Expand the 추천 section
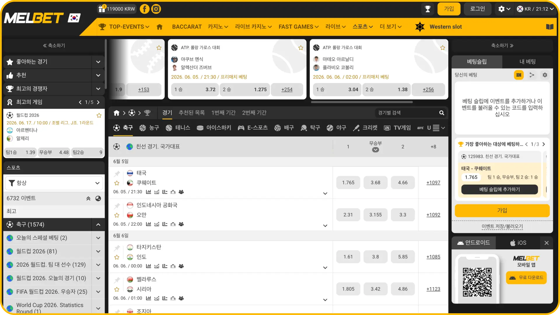560x315 pixels. [98, 75]
